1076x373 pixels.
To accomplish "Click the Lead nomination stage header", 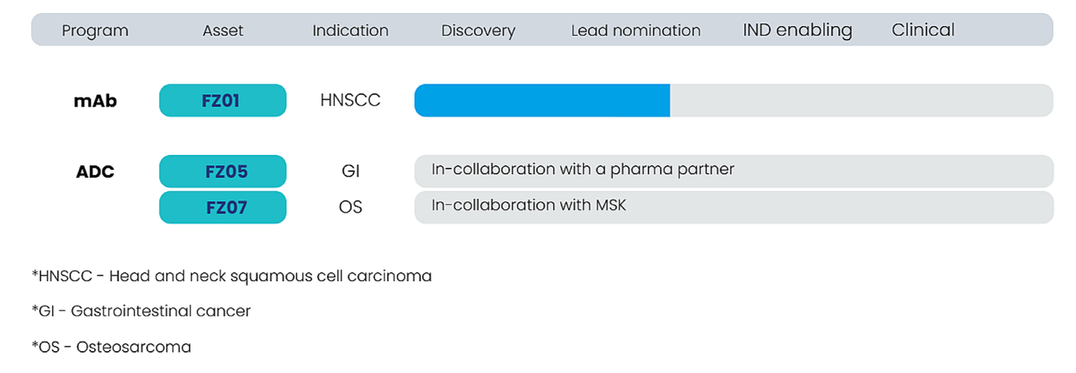I will [636, 30].
